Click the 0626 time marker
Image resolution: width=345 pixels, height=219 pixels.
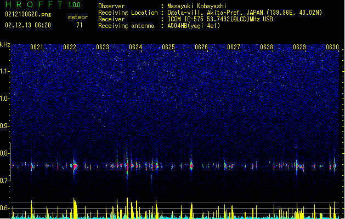[201, 47]
